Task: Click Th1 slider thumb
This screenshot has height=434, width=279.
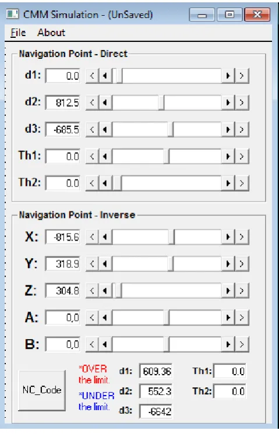Action: pos(167,156)
